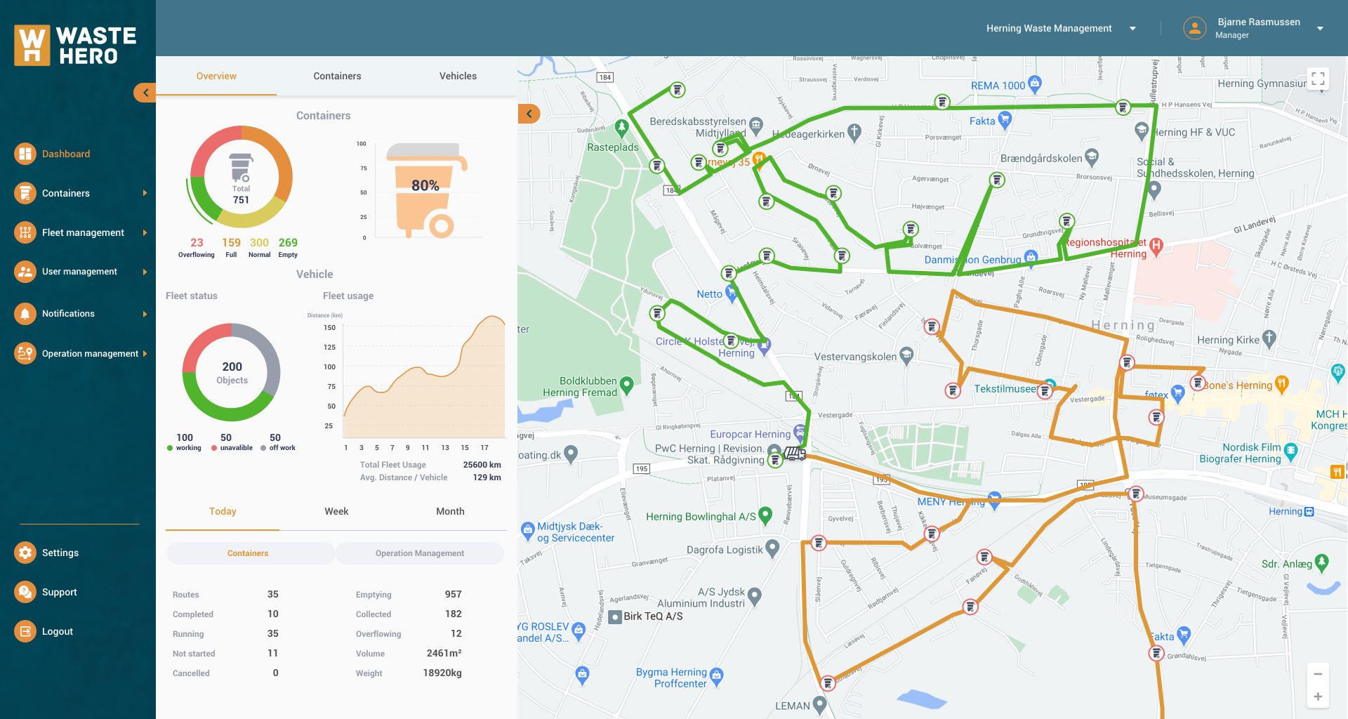The height and width of the screenshot is (719, 1348).
Task: Select the Containers stats pill
Action: pos(251,553)
